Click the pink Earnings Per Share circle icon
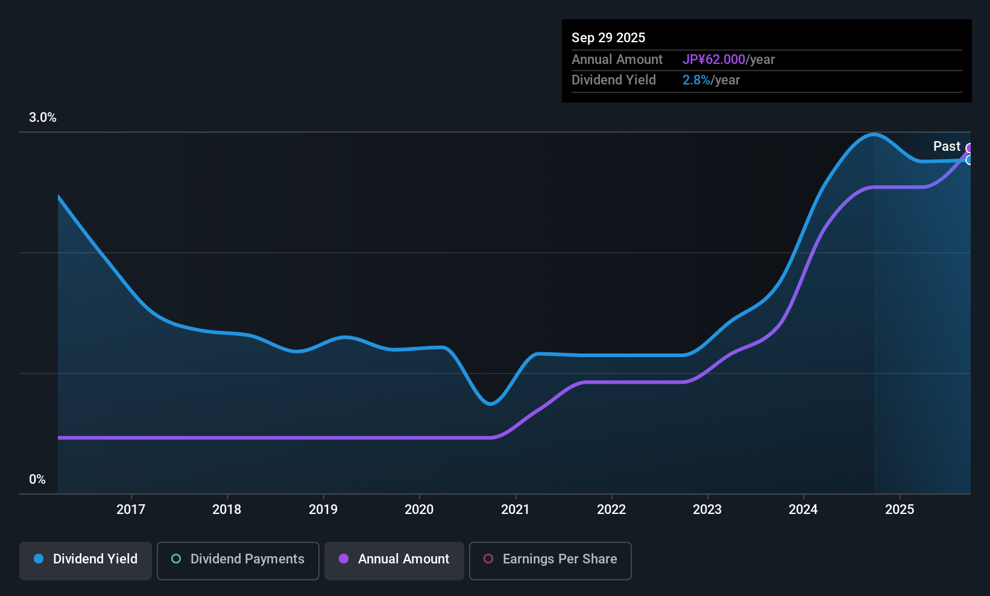Image resolution: width=990 pixels, height=596 pixels. [x=488, y=559]
